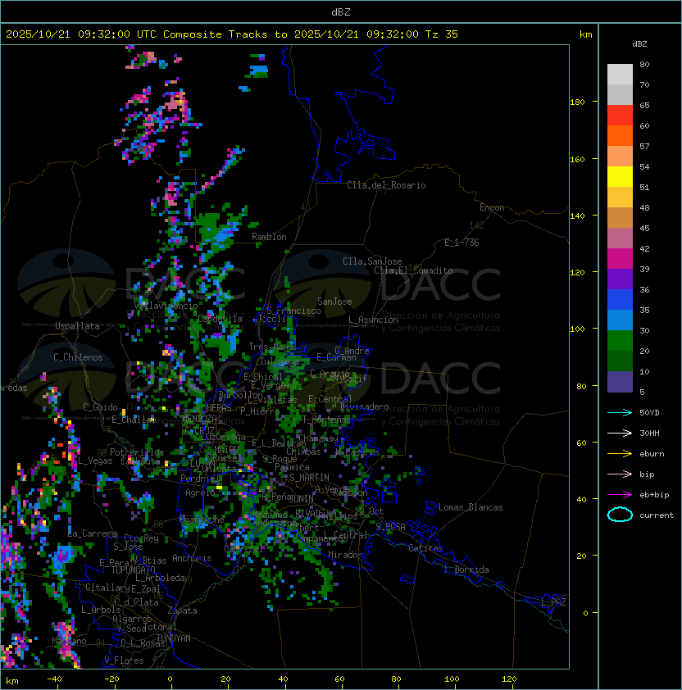Click the S_Francisco map label
This screenshot has height=690, width=682.
pyautogui.click(x=294, y=311)
